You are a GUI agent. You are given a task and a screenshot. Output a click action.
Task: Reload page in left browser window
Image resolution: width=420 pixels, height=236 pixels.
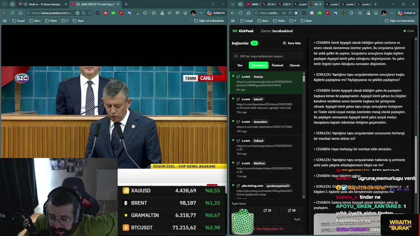pos(12,13)
